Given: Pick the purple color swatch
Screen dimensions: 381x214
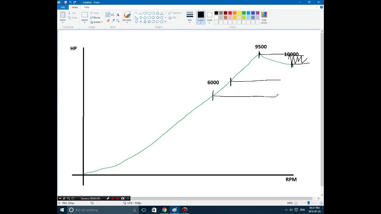Looking at the screenshot, I should point(257,13).
